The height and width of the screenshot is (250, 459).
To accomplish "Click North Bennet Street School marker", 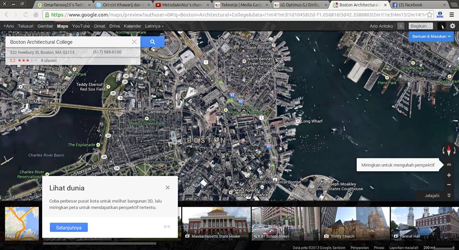I will [244, 61].
